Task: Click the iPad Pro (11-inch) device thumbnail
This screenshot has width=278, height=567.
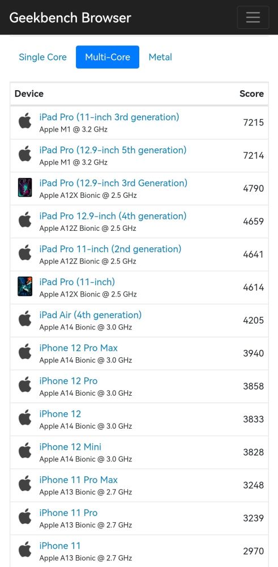Action: 25,286
